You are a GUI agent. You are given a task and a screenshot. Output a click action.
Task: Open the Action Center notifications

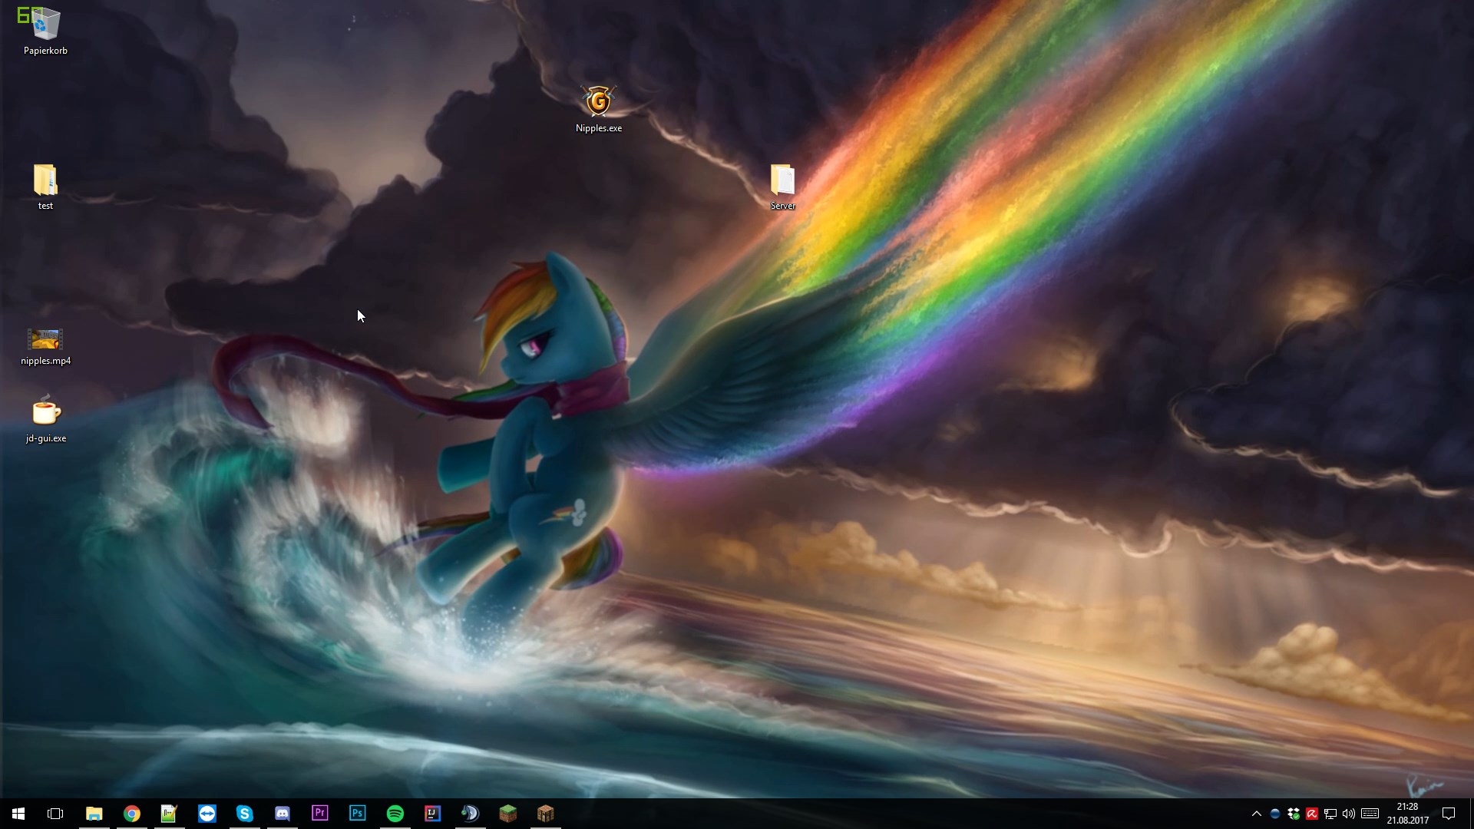1449,814
